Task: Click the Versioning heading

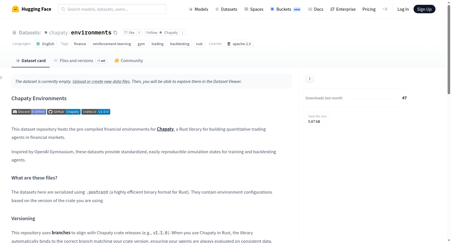Action: [x=23, y=218]
